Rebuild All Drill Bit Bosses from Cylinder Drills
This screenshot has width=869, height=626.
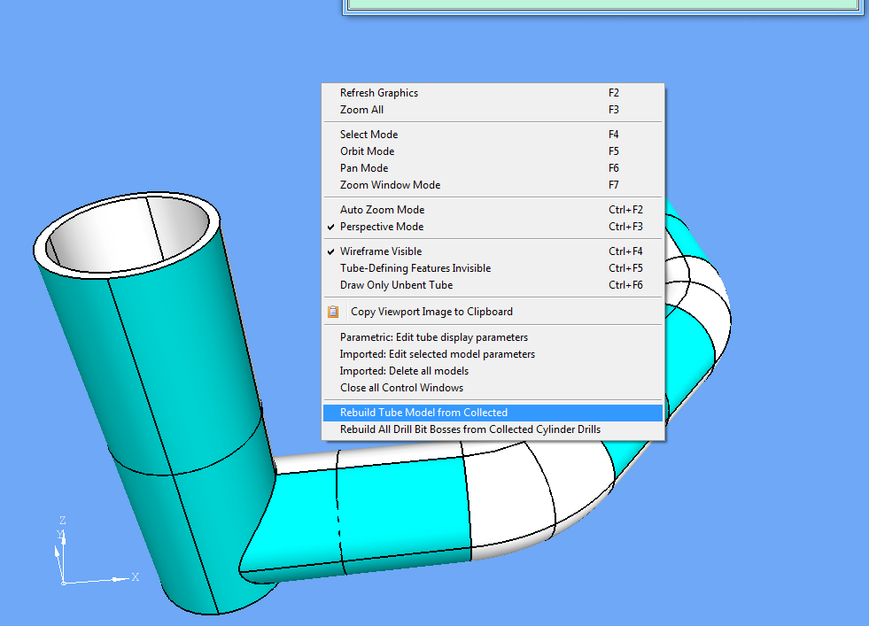click(469, 429)
